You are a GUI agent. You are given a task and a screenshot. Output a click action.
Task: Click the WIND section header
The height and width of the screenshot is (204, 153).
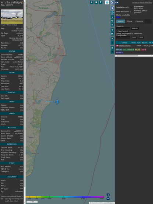12,102
